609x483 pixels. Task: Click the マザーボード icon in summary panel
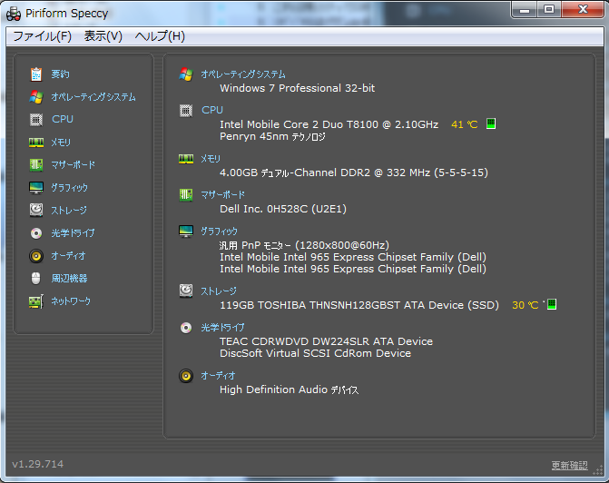[186, 195]
